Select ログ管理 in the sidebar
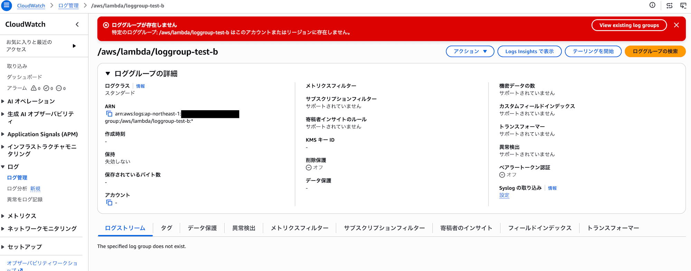The height and width of the screenshot is (271, 691). click(x=17, y=178)
